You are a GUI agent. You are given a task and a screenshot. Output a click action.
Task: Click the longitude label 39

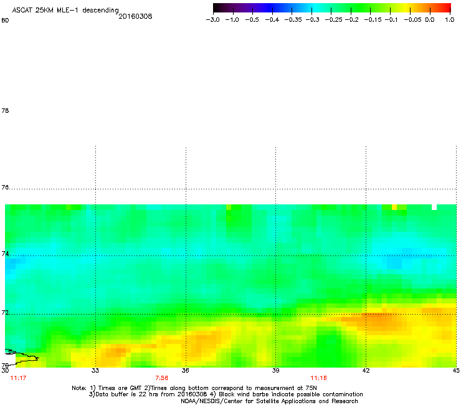click(275, 371)
